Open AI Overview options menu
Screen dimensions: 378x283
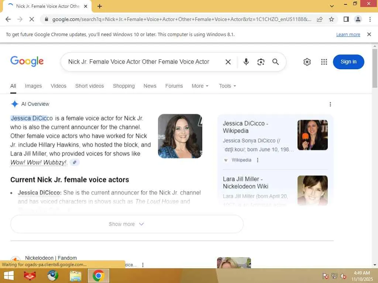(x=330, y=104)
